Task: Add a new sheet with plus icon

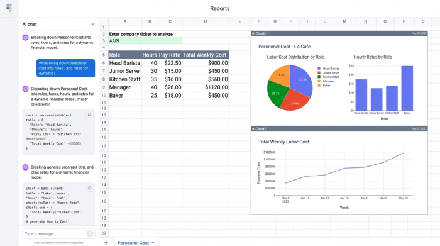Action: pyautogui.click(x=106, y=243)
